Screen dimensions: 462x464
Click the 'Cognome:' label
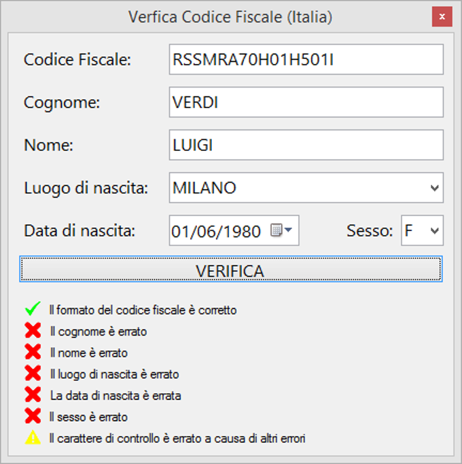coord(62,103)
